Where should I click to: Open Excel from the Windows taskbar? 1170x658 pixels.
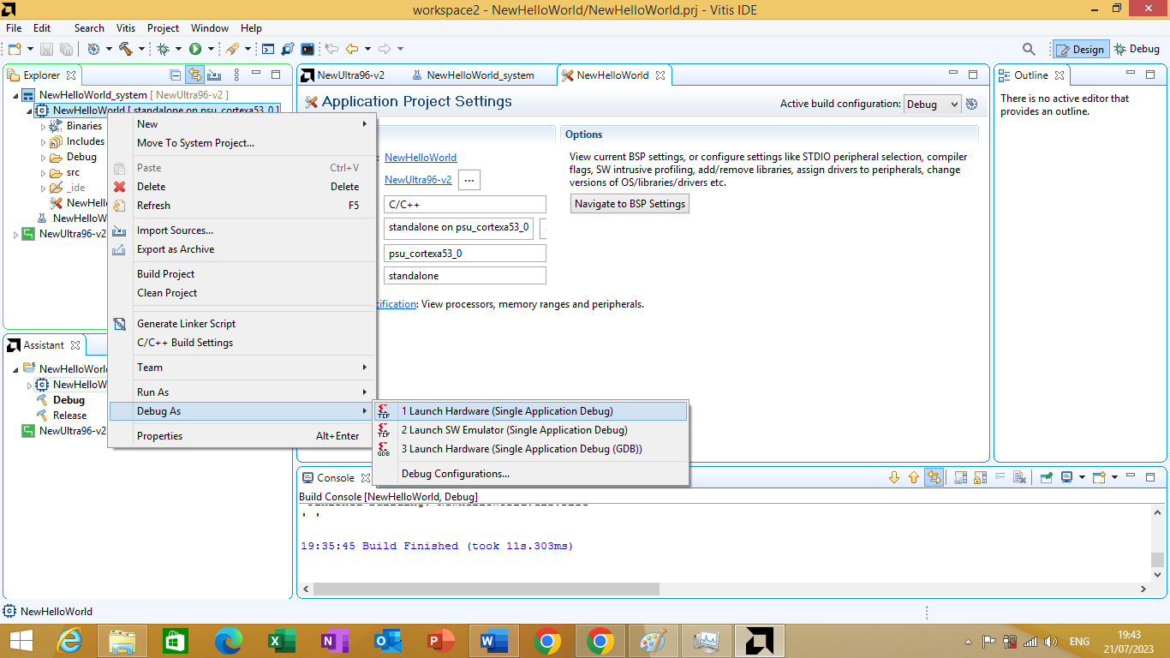pos(282,641)
